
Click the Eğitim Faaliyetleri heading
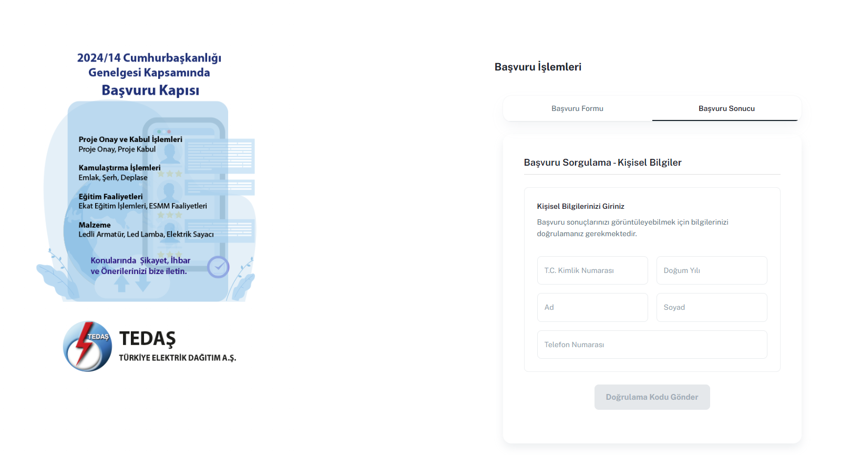coord(110,196)
